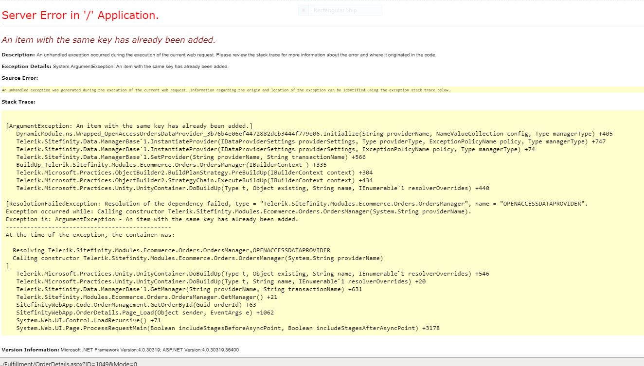Click the OrderManagement.GetOrderById trace line
This screenshot has width=644, height=366.
tap(136, 305)
